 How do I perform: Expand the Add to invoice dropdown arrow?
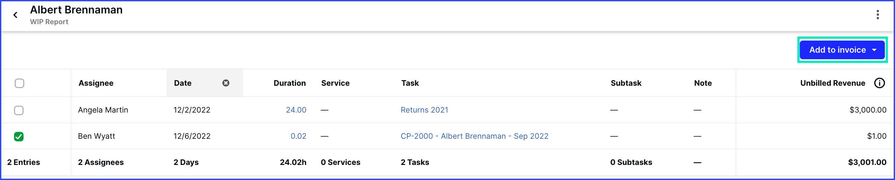coord(874,50)
